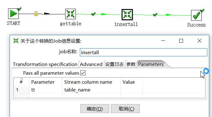Image resolution: width=212 pixels, height=117 pixels.
Task: Select the gettable transformation icon
Action: pyautogui.click(x=70, y=14)
